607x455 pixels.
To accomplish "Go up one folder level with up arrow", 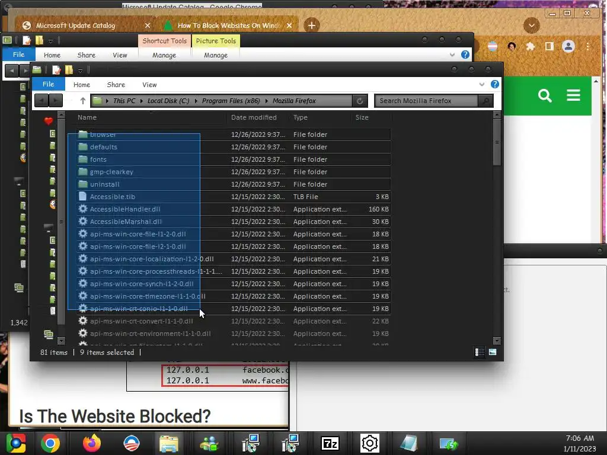I will tap(83, 101).
